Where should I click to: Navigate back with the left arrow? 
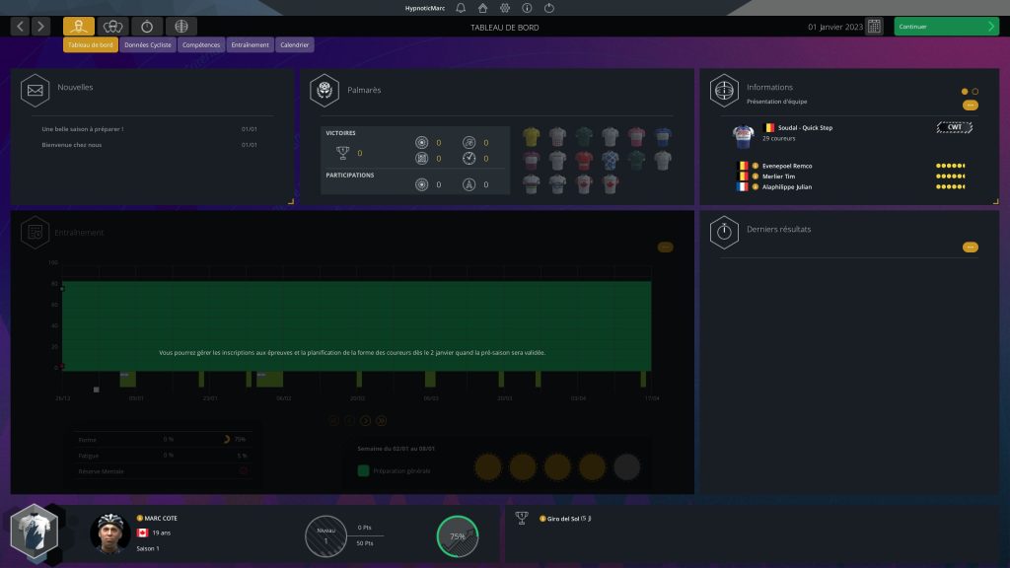[x=21, y=27]
